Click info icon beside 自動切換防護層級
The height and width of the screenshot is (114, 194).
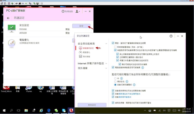134,85
